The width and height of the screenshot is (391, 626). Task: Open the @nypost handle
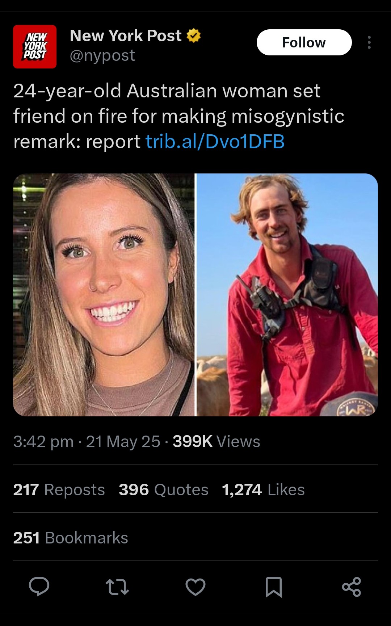[x=102, y=55]
